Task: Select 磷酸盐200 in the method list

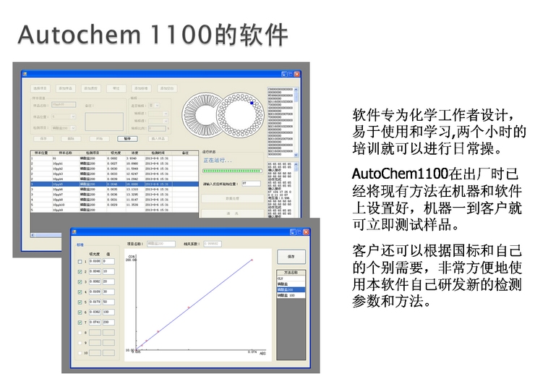Action: point(289,290)
